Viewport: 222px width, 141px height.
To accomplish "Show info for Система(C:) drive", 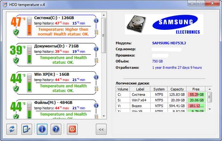I will [x=96, y=21].
